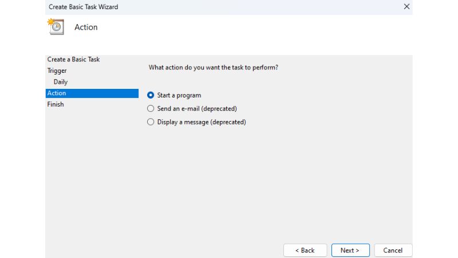Cancel the wizard with the Cancel button
The image size is (458, 258).
click(x=393, y=251)
